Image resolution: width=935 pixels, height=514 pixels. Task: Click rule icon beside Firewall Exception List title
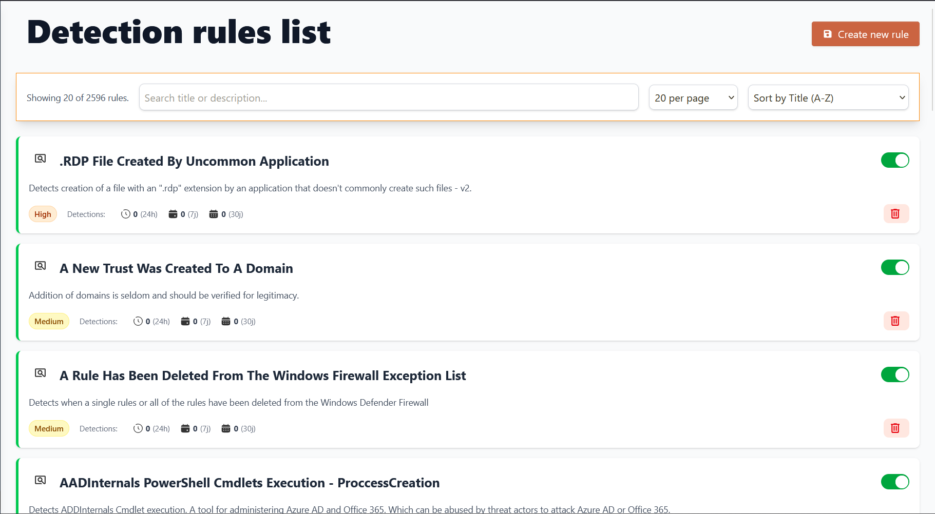tap(41, 373)
